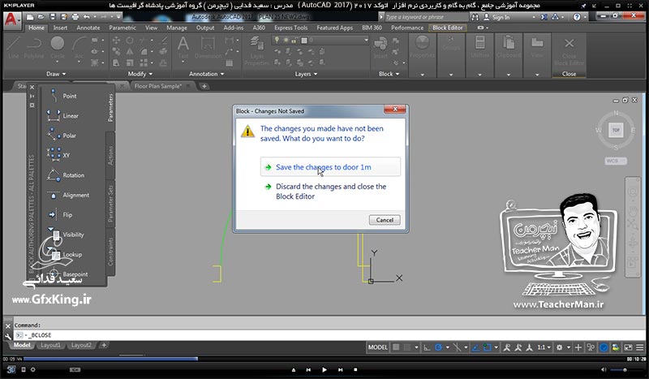Click Close Block Editor in ribbon
Viewport: 649px width, 379px height.
tap(569, 50)
